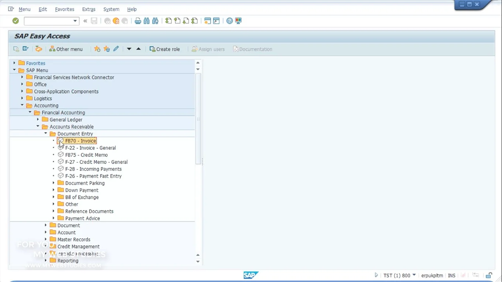502x282 pixels.
Task: Collapse toolbar with double-chevron icon
Action: (x=85, y=21)
